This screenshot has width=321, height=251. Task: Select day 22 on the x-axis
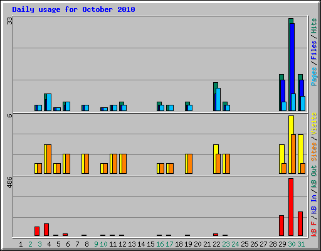click(216, 244)
